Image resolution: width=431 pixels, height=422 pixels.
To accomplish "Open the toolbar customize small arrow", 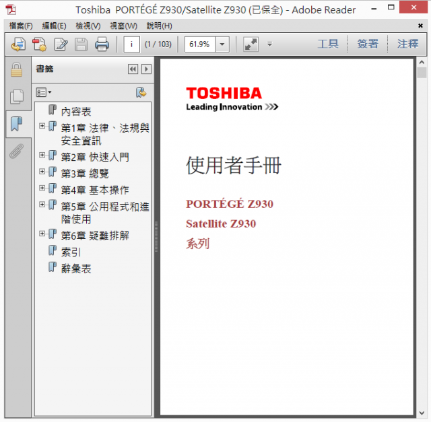I will click(269, 44).
